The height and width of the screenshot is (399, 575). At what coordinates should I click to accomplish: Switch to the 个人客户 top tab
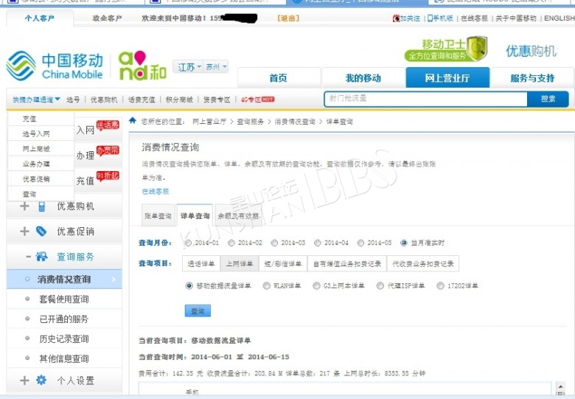(x=40, y=18)
